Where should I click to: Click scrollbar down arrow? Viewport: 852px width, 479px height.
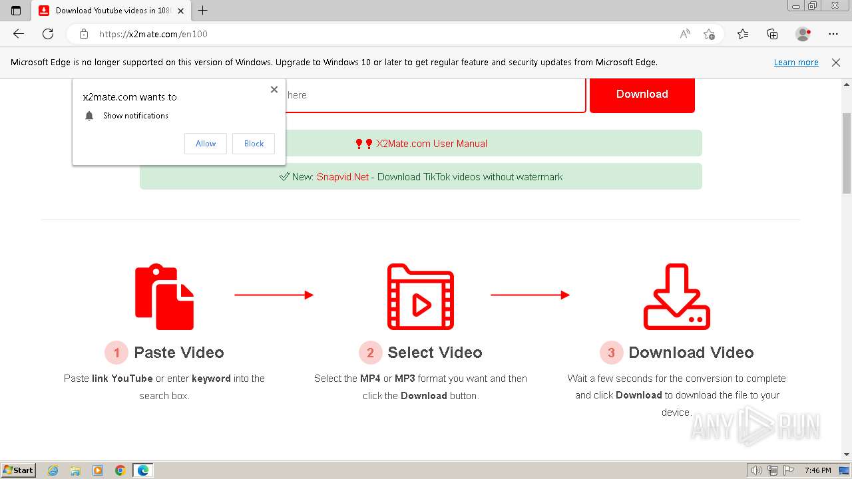tap(847, 454)
